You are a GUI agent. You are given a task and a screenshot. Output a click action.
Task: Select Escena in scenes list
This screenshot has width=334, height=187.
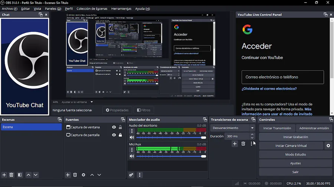[31, 127]
